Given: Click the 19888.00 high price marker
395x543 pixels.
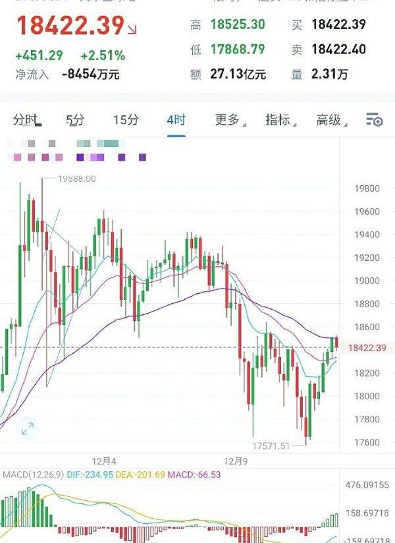Looking at the screenshot, I should pyautogui.click(x=76, y=179).
